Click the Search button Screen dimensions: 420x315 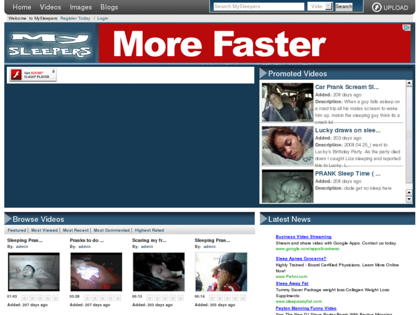[x=344, y=6]
